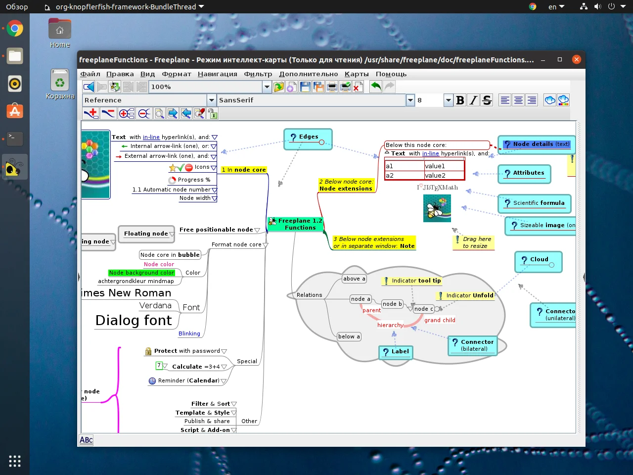Toggle the padlock lock icon in the toolbar

(212, 114)
